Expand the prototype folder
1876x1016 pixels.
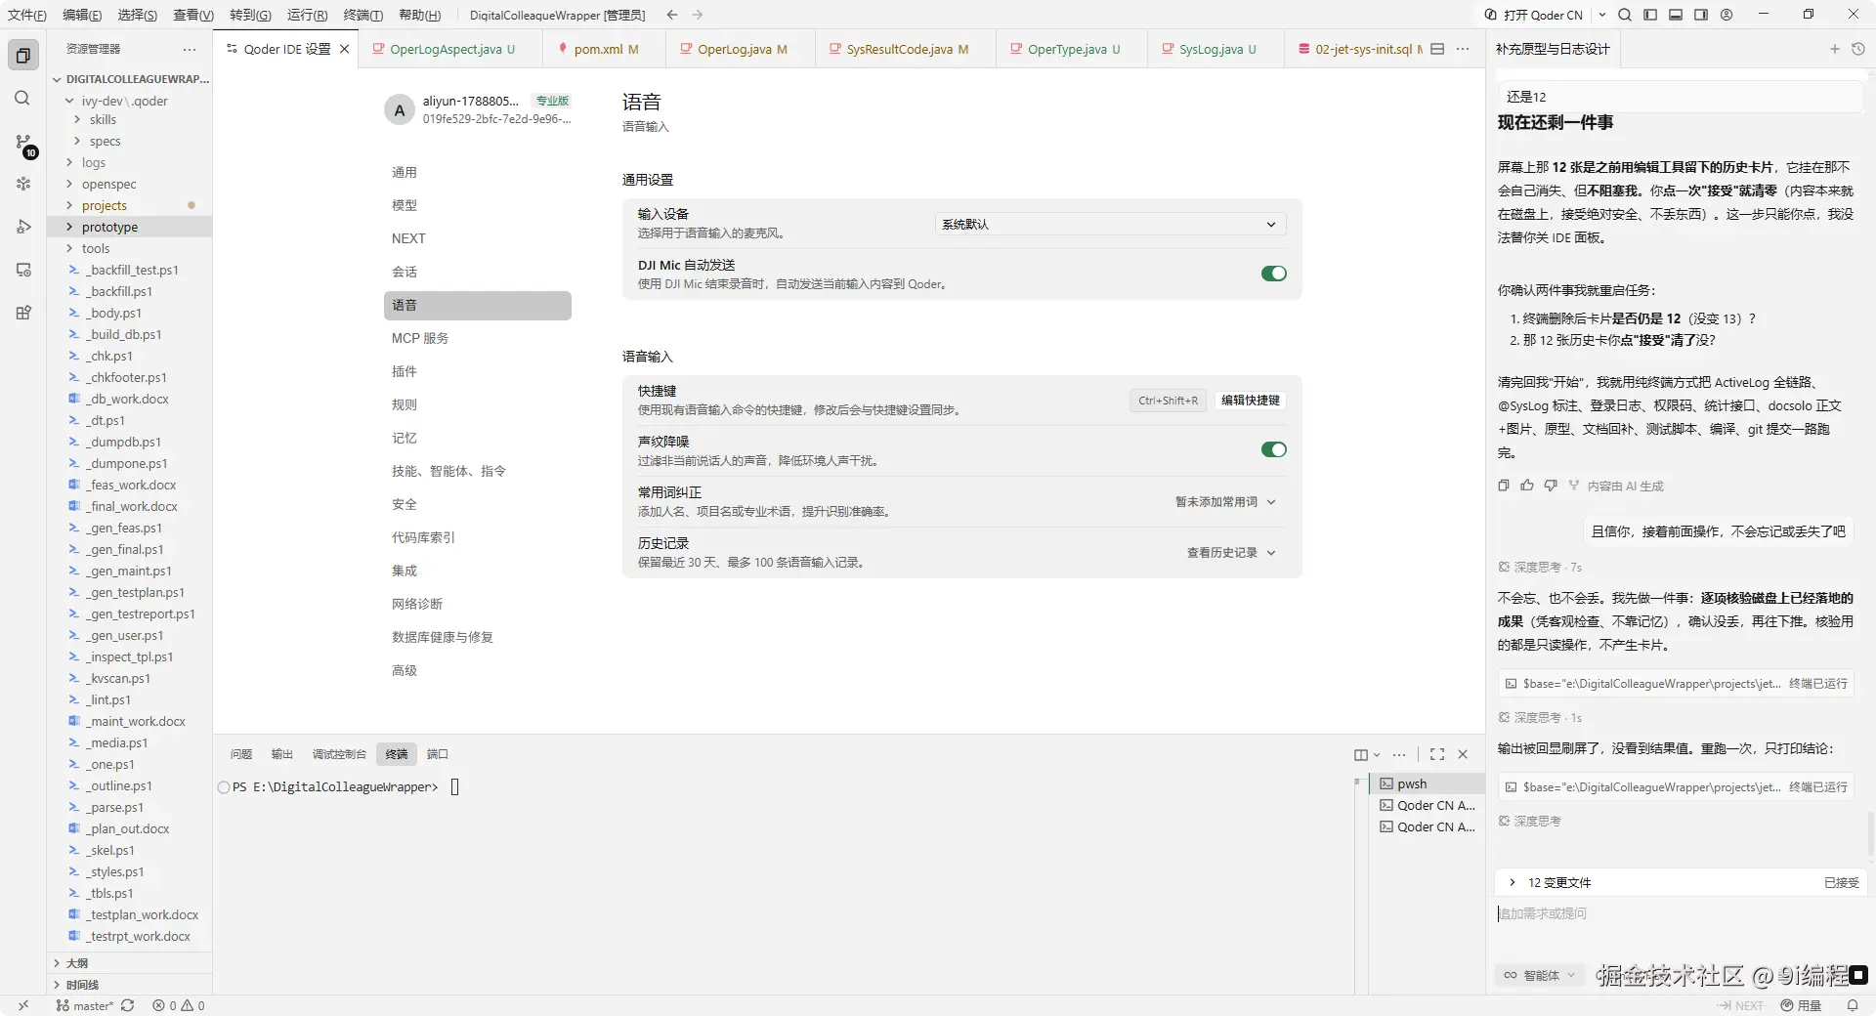click(129, 227)
